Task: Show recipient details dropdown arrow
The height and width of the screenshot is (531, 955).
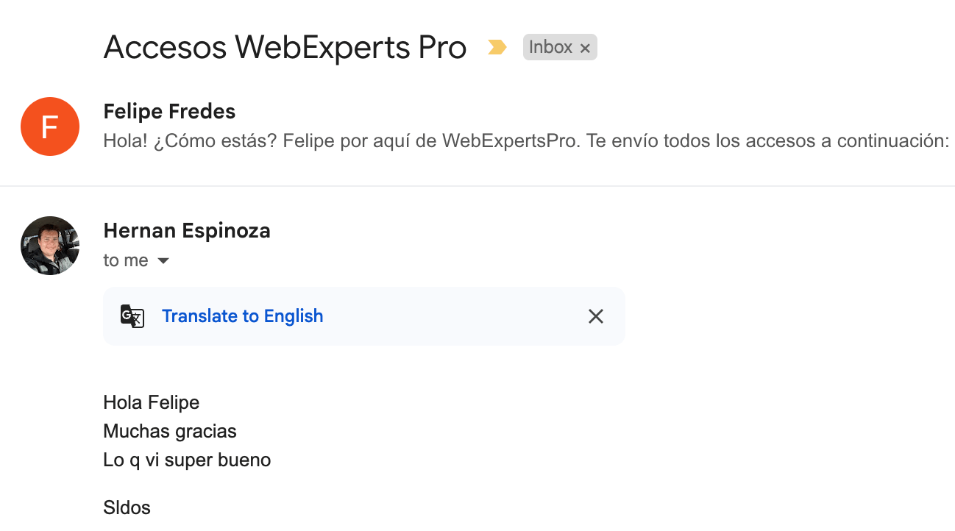Action: (163, 261)
